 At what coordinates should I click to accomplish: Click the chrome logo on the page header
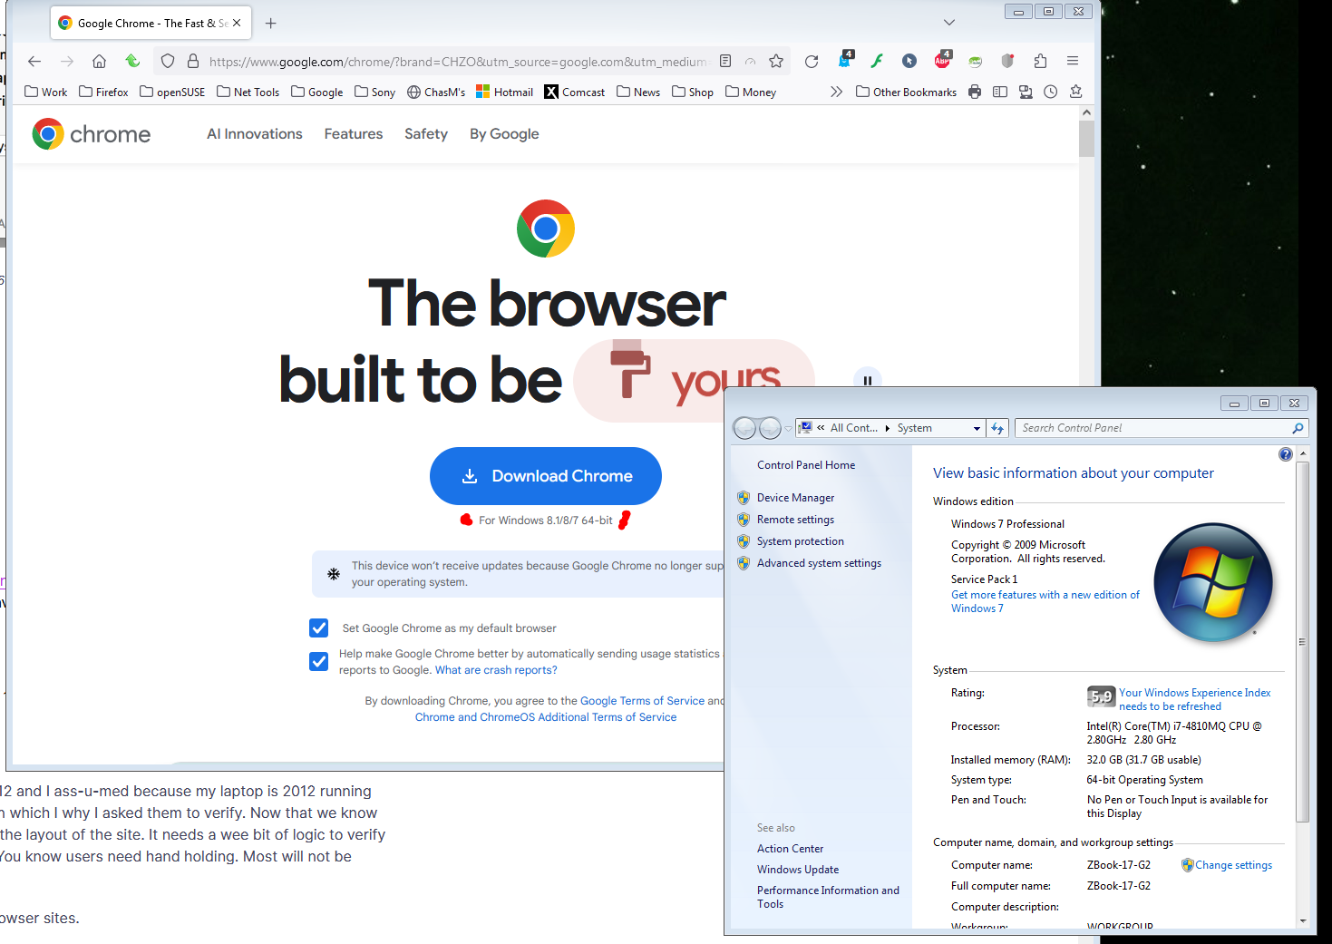92,134
